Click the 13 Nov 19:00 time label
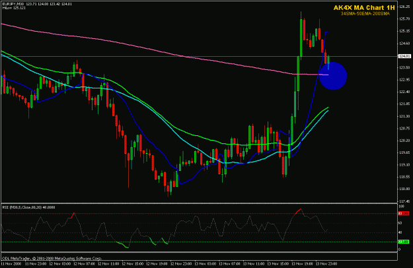 pyautogui.click(x=302, y=263)
